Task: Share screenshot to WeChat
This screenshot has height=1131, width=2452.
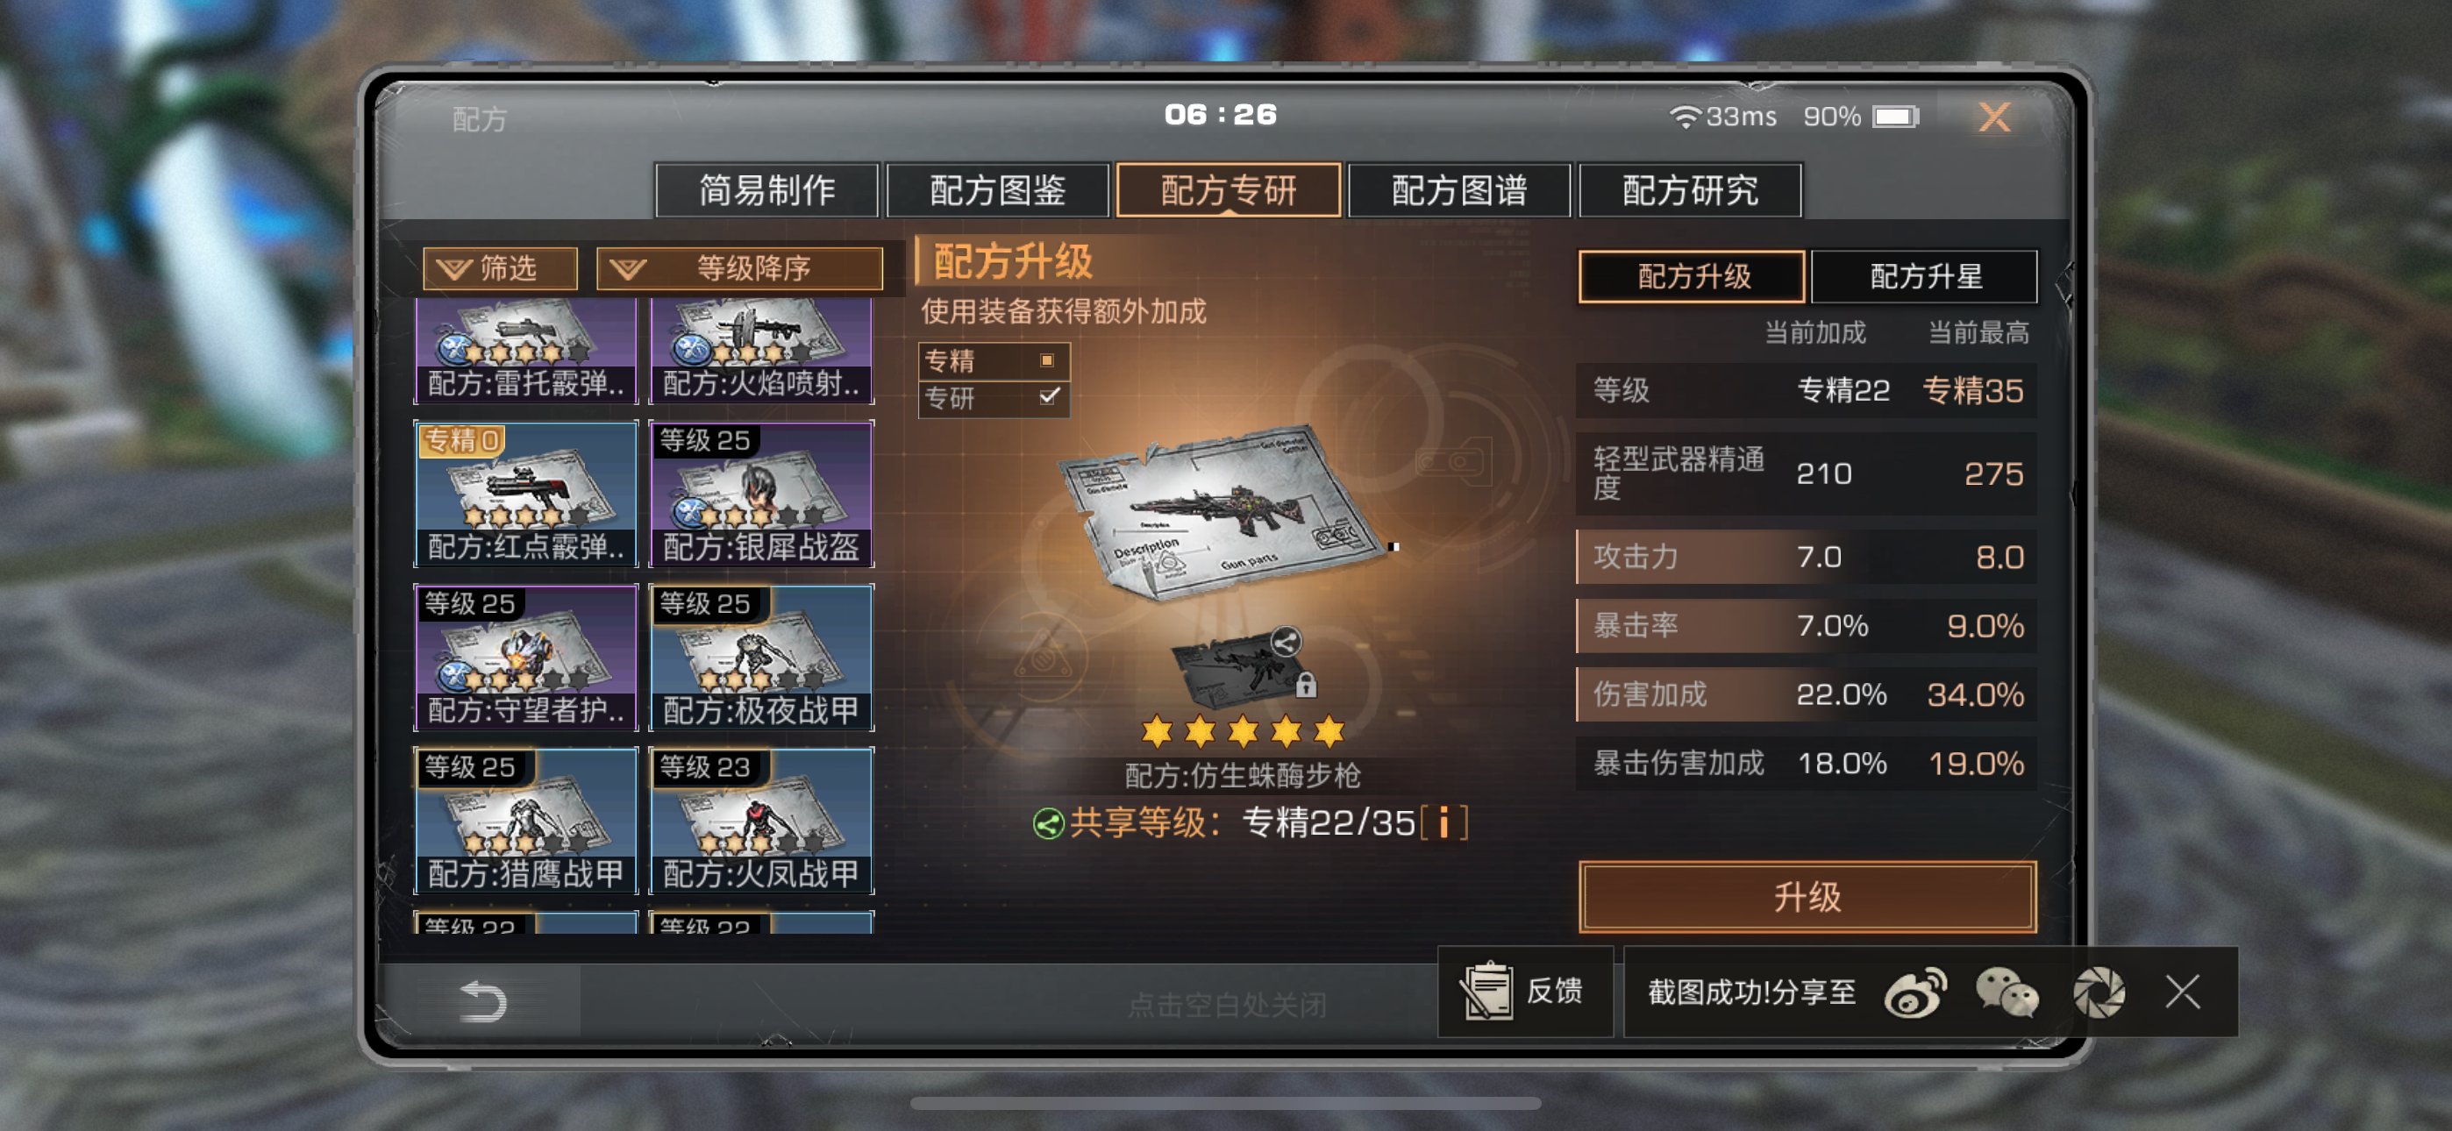Action: (x=2007, y=993)
